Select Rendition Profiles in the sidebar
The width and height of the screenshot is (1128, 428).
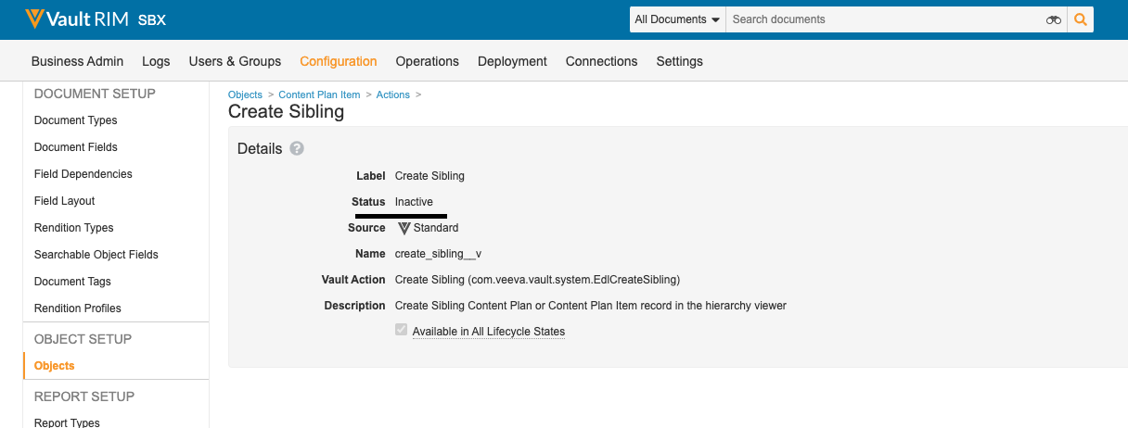pos(77,308)
